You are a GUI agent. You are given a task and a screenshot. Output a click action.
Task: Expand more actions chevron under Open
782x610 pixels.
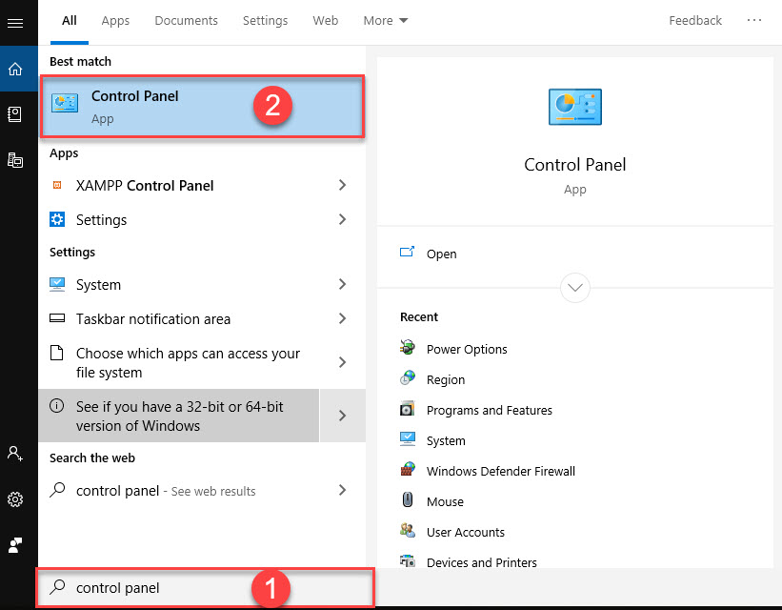(575, 288)
